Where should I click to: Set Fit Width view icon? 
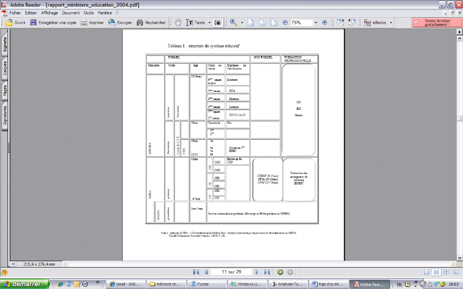[x=274, y=23]
